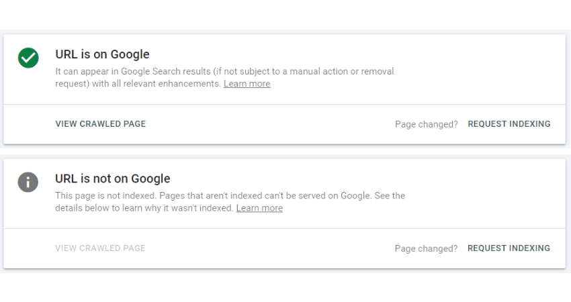Click the greyed-out VIEW CRAWLED PAGE button
571x302 pixels.
100,248
